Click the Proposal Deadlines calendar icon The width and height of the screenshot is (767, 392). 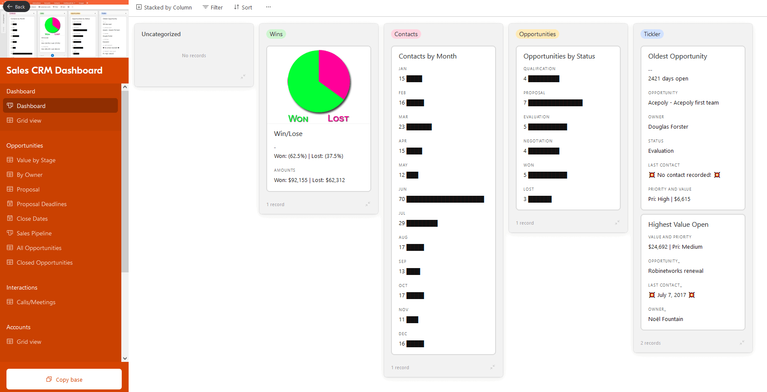9,204
